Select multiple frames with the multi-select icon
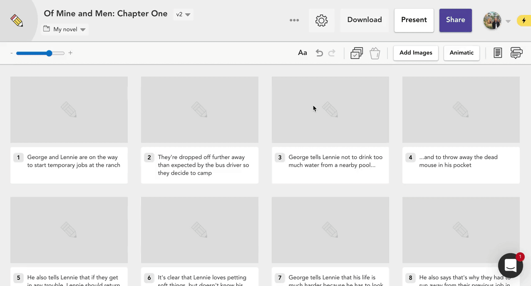This screenshot has width=531, height=286. point(357,53)
